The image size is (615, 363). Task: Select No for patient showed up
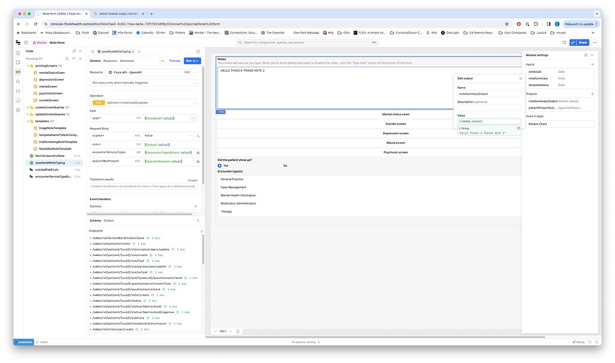tap(280, 165)
